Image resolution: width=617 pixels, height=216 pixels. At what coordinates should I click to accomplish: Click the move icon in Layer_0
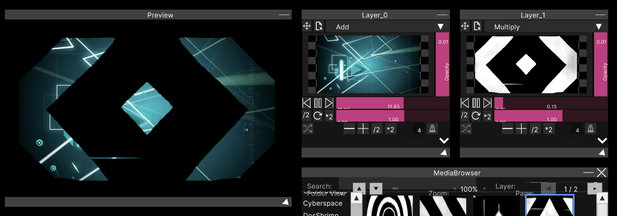pos(307,26)
